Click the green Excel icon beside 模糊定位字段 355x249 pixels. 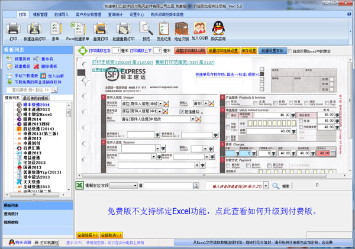pyautogui.click(x=80, y=186)
